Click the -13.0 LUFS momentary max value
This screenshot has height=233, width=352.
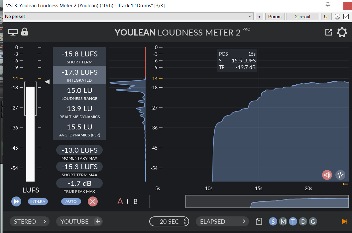(x=79, y=150)
